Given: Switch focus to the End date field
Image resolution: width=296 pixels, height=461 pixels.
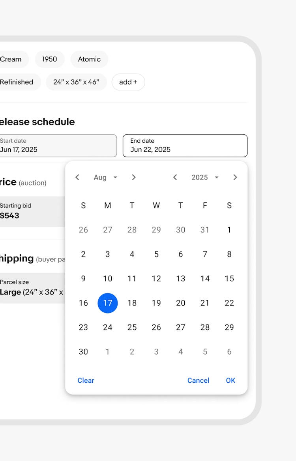Looking at the screenshot, I should coord(185,145).
